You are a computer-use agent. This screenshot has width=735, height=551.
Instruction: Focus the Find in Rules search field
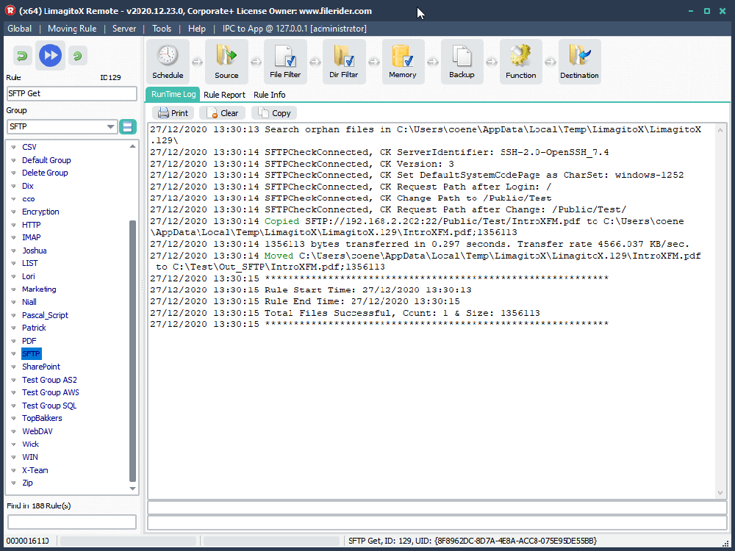click(72, 522)
